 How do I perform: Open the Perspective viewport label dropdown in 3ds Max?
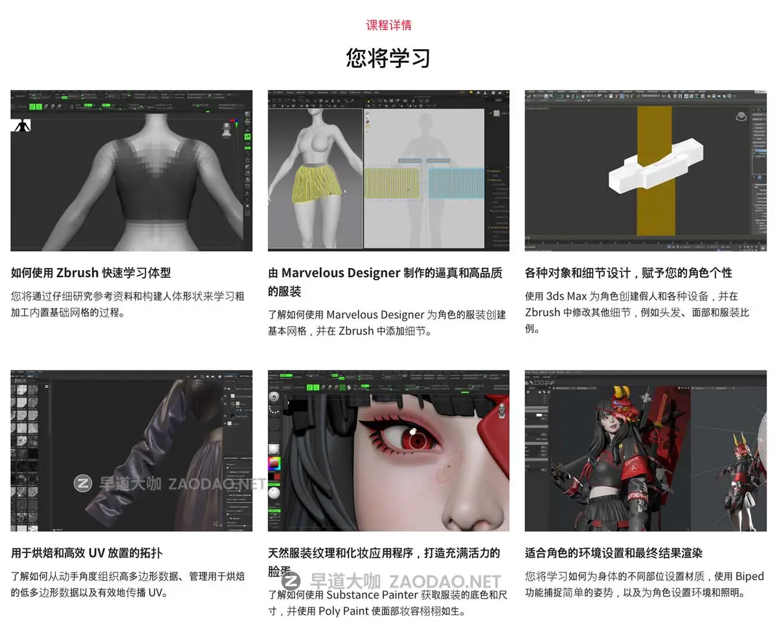point(537,109)
